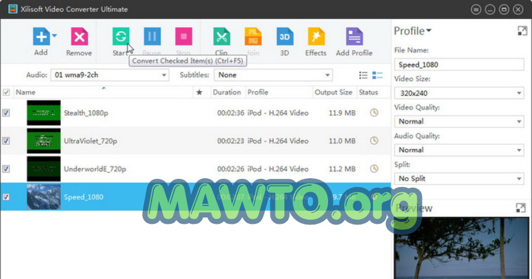Open the Audio track dropdown

110,75
